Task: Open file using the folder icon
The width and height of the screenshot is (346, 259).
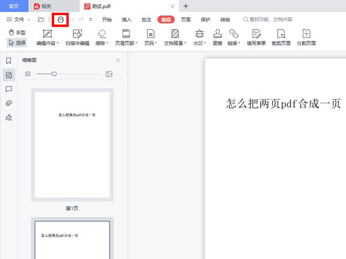Action: 41,20
